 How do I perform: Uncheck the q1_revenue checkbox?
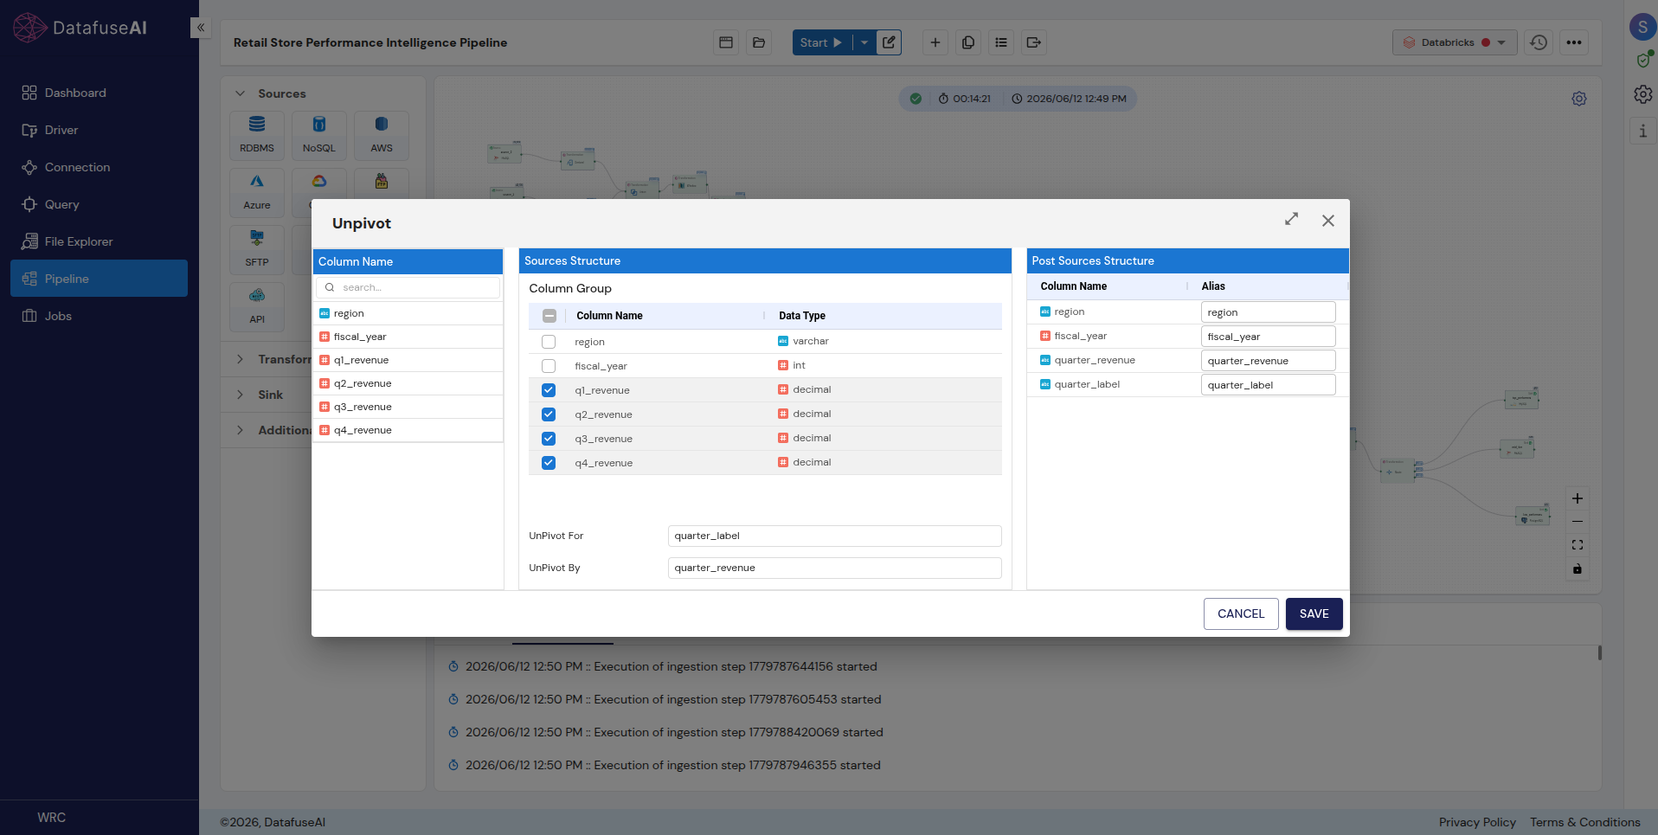pos(549,390)
